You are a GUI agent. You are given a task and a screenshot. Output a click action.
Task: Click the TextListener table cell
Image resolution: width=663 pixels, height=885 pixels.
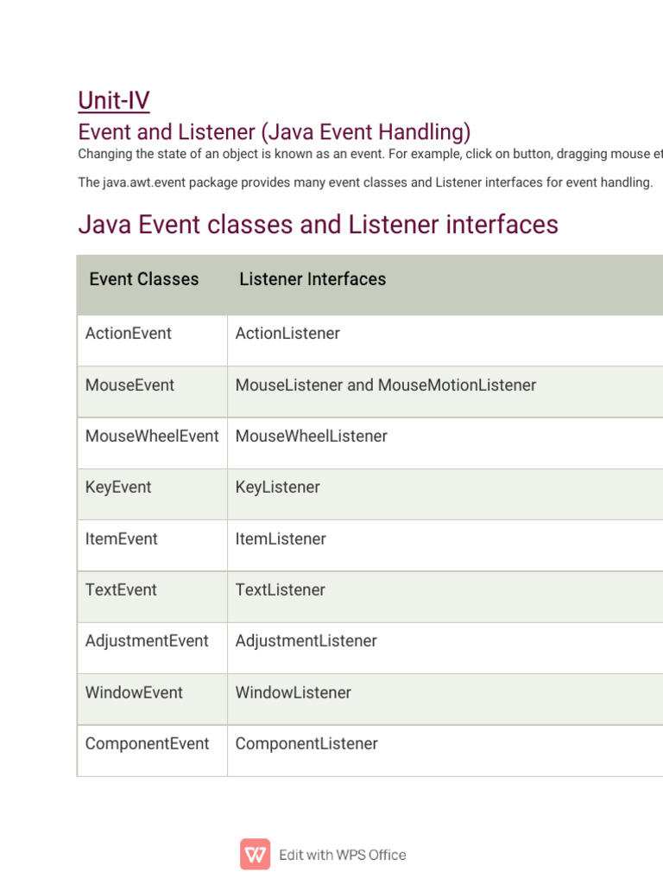point(281,590)
